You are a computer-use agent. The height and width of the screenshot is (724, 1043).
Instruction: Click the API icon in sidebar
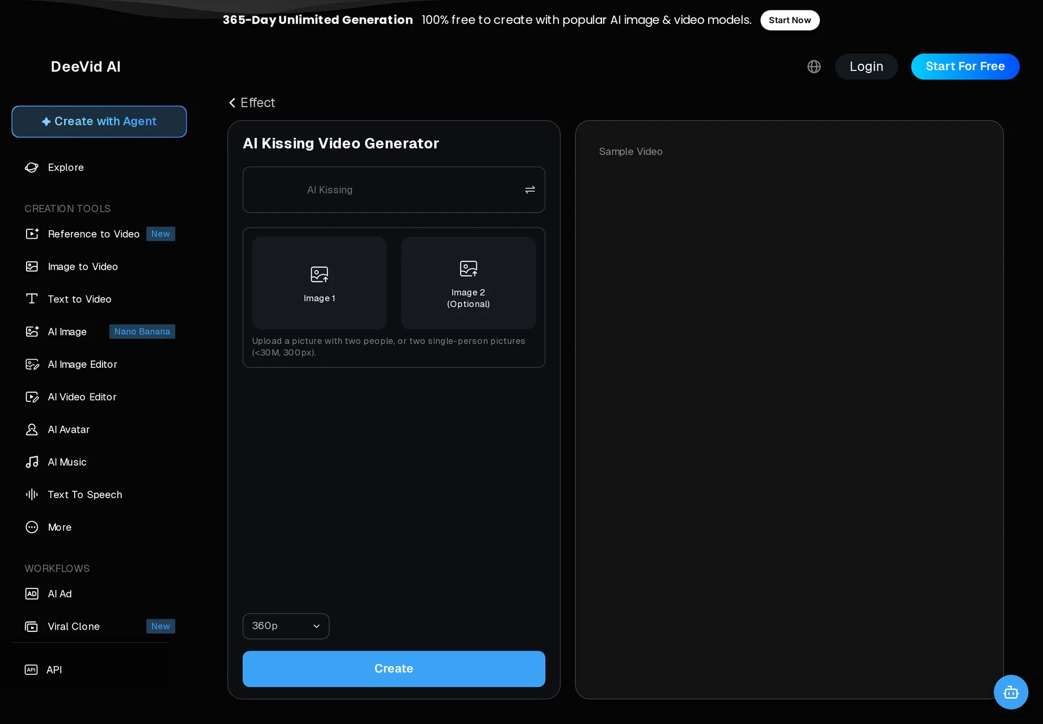coord(31,670)
